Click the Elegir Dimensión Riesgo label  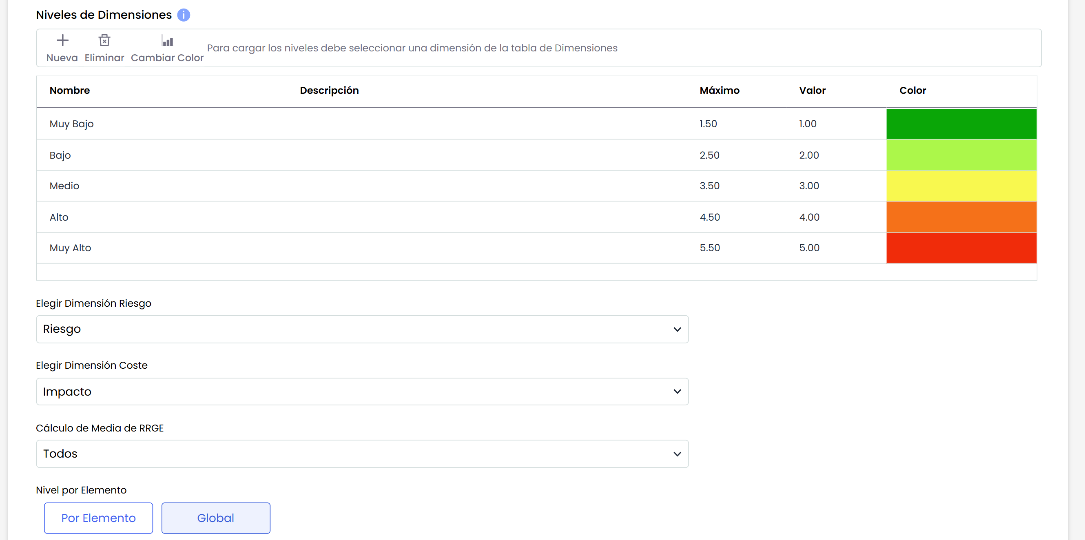point(93,304)
